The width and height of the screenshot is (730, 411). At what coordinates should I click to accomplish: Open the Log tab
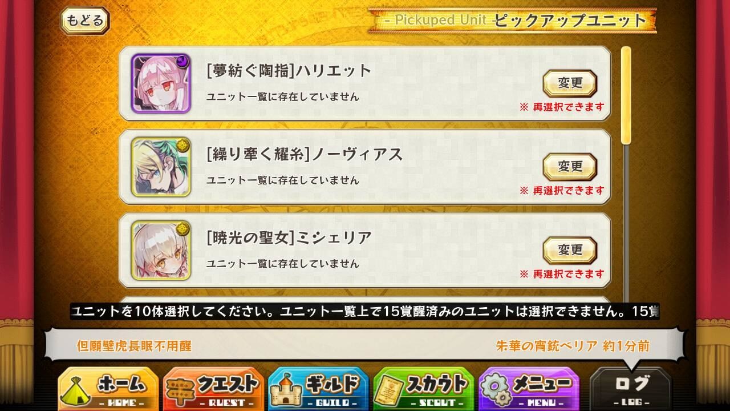[630, 389]
